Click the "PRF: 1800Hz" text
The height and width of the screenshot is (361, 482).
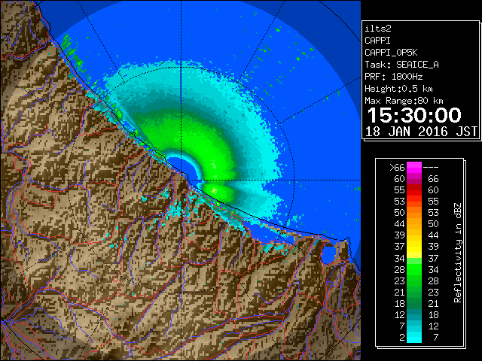tap(394, 77)
